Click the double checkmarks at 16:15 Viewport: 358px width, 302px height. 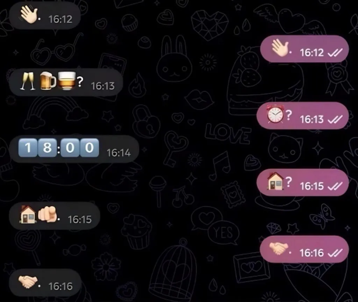335,186
